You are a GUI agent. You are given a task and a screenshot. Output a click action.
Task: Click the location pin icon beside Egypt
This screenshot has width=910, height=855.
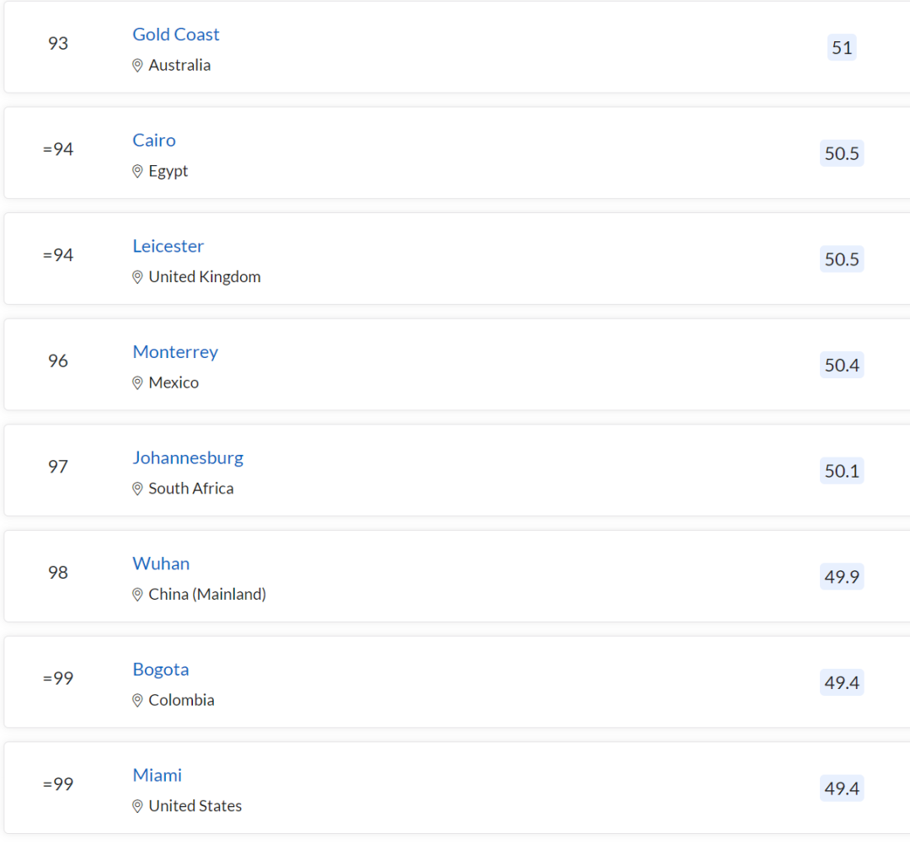[137, 171]
